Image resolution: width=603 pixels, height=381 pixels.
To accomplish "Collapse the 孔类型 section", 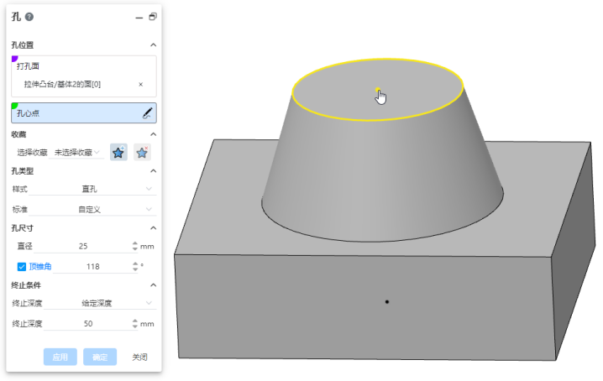I will pos(152,170).
